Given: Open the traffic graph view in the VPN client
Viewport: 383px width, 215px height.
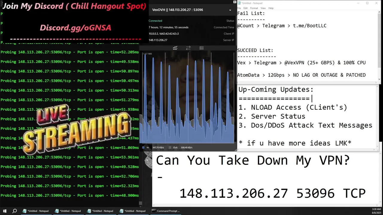Looking at the screenshot, I should tap(175, 48).
